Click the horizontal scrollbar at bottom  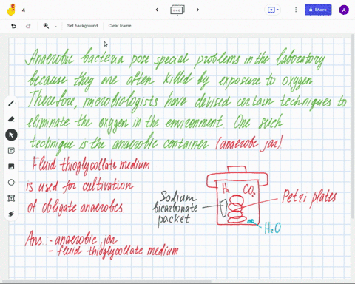coord(106,281)
